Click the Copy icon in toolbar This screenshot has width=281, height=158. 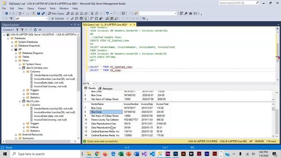97,14
